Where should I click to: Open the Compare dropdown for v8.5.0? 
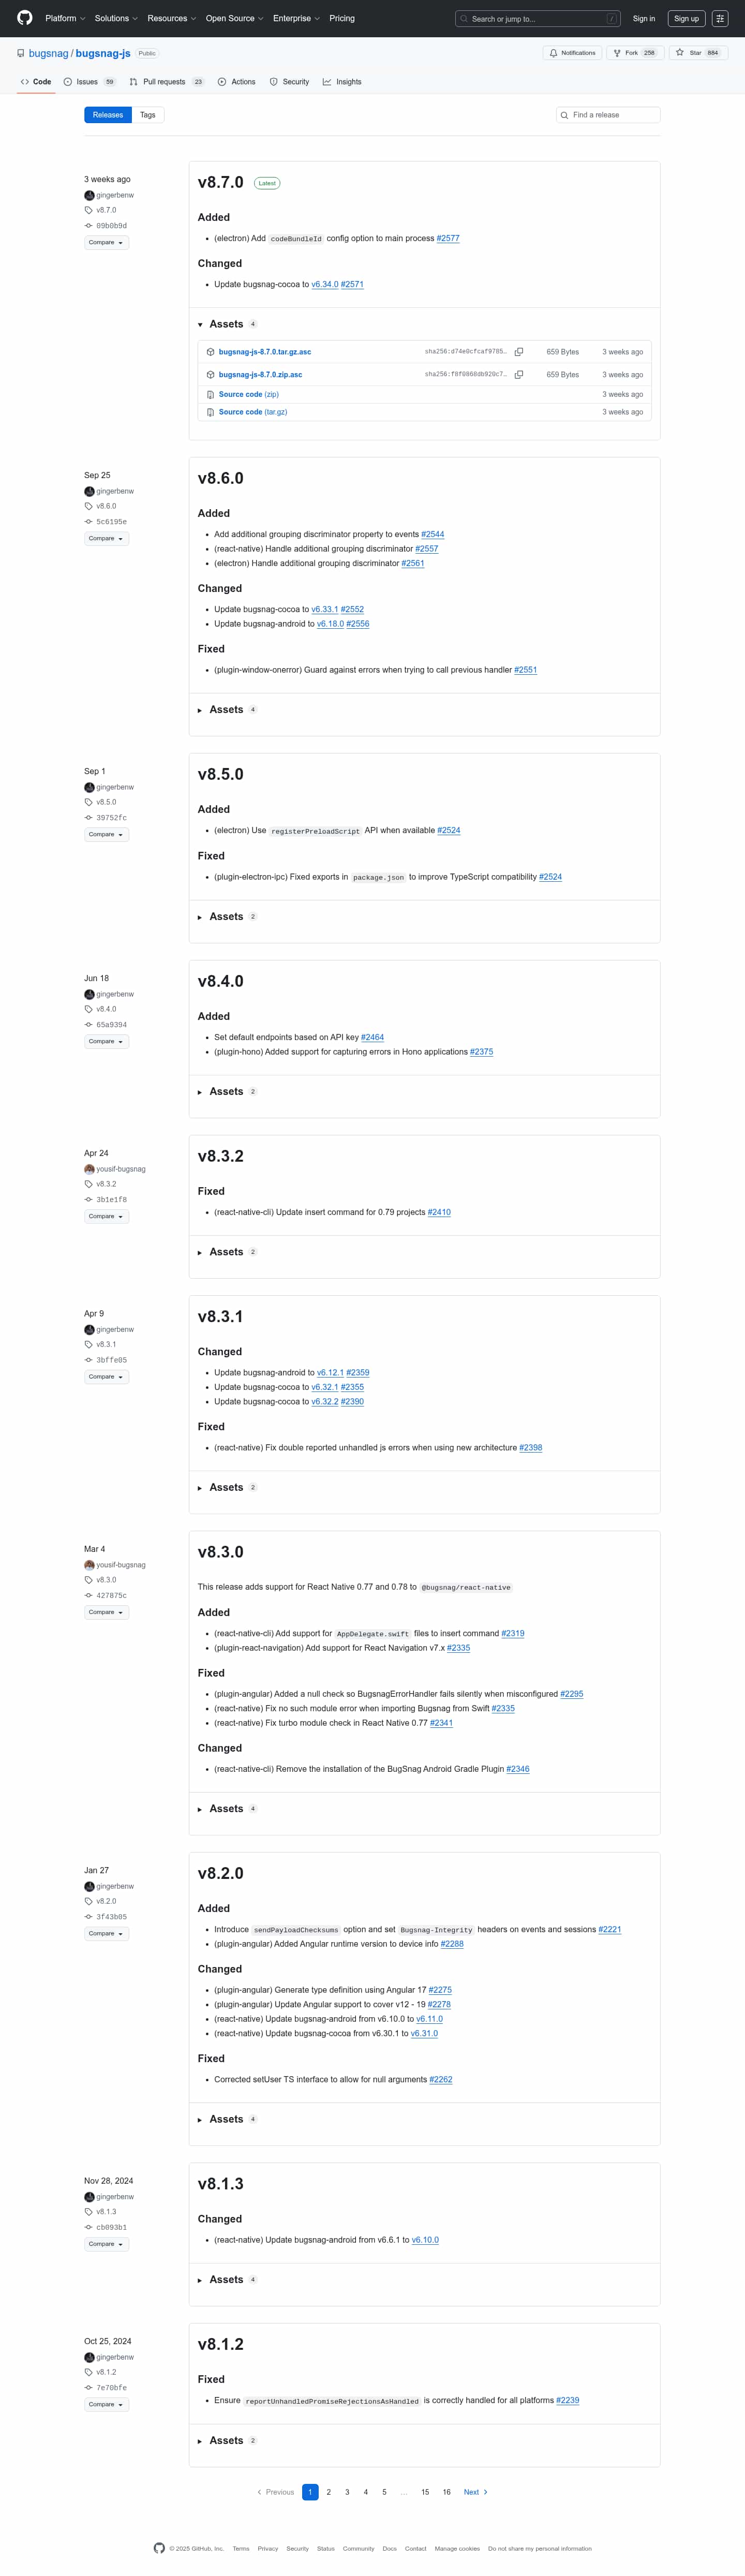pyautogui.click(x=106, y=834)
